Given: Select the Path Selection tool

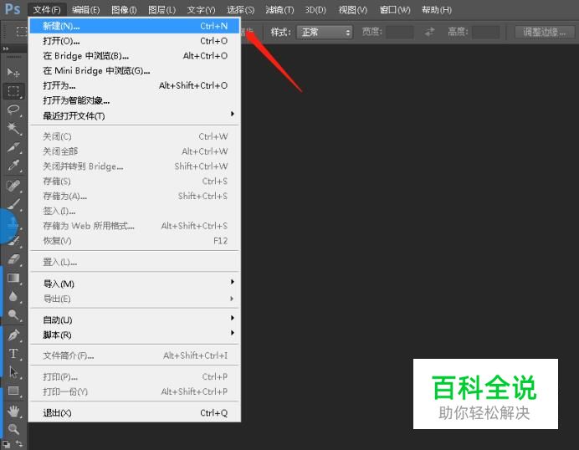Looking at the screenshot, I should 13,371.
